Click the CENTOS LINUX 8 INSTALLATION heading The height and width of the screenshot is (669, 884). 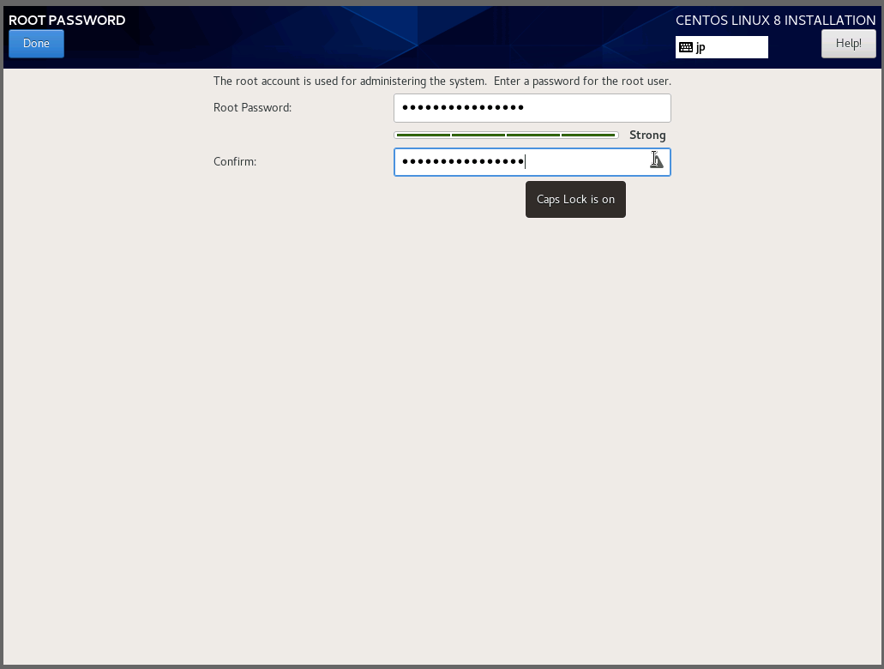(775, 21)
